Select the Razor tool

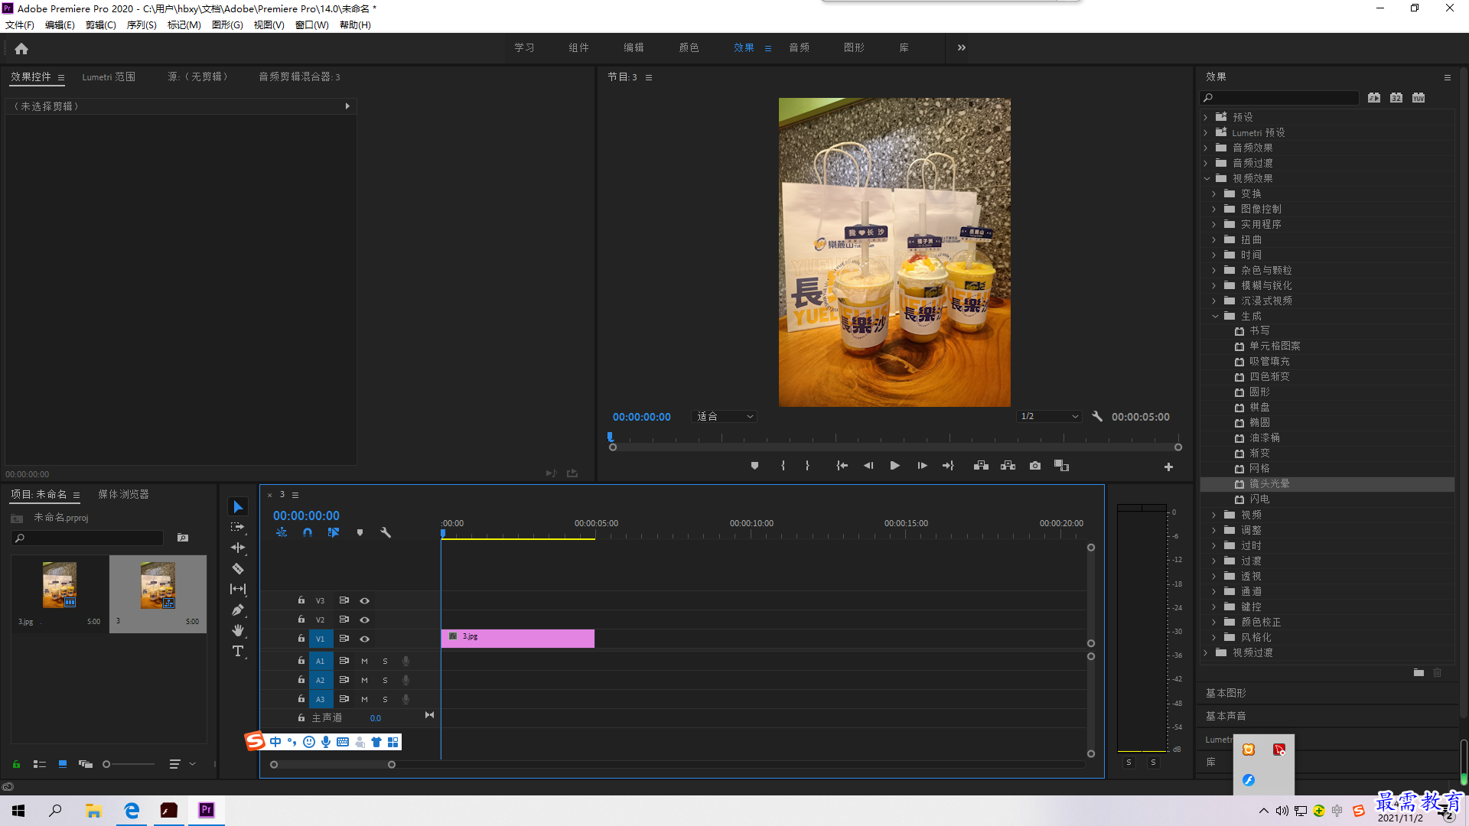click(x=238, y=568)
